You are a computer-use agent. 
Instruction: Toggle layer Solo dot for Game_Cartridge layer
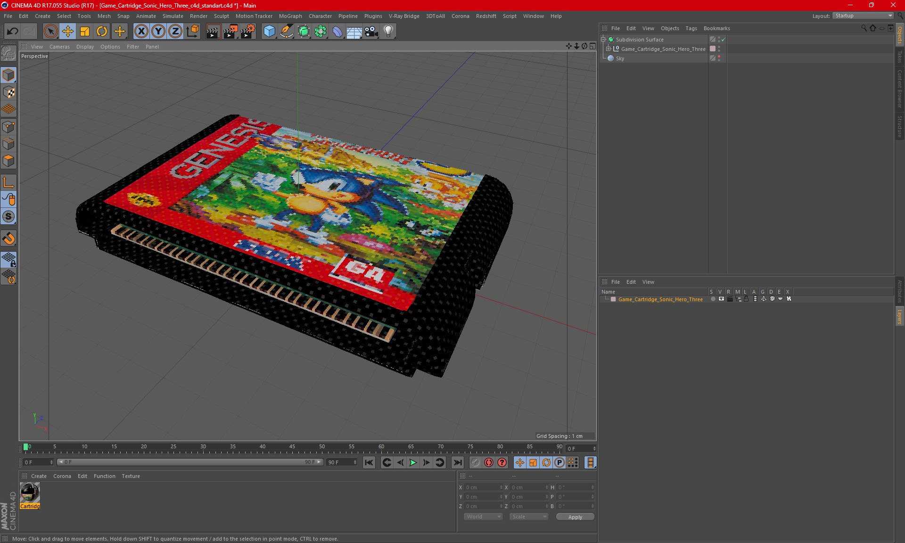click(713, 299)
